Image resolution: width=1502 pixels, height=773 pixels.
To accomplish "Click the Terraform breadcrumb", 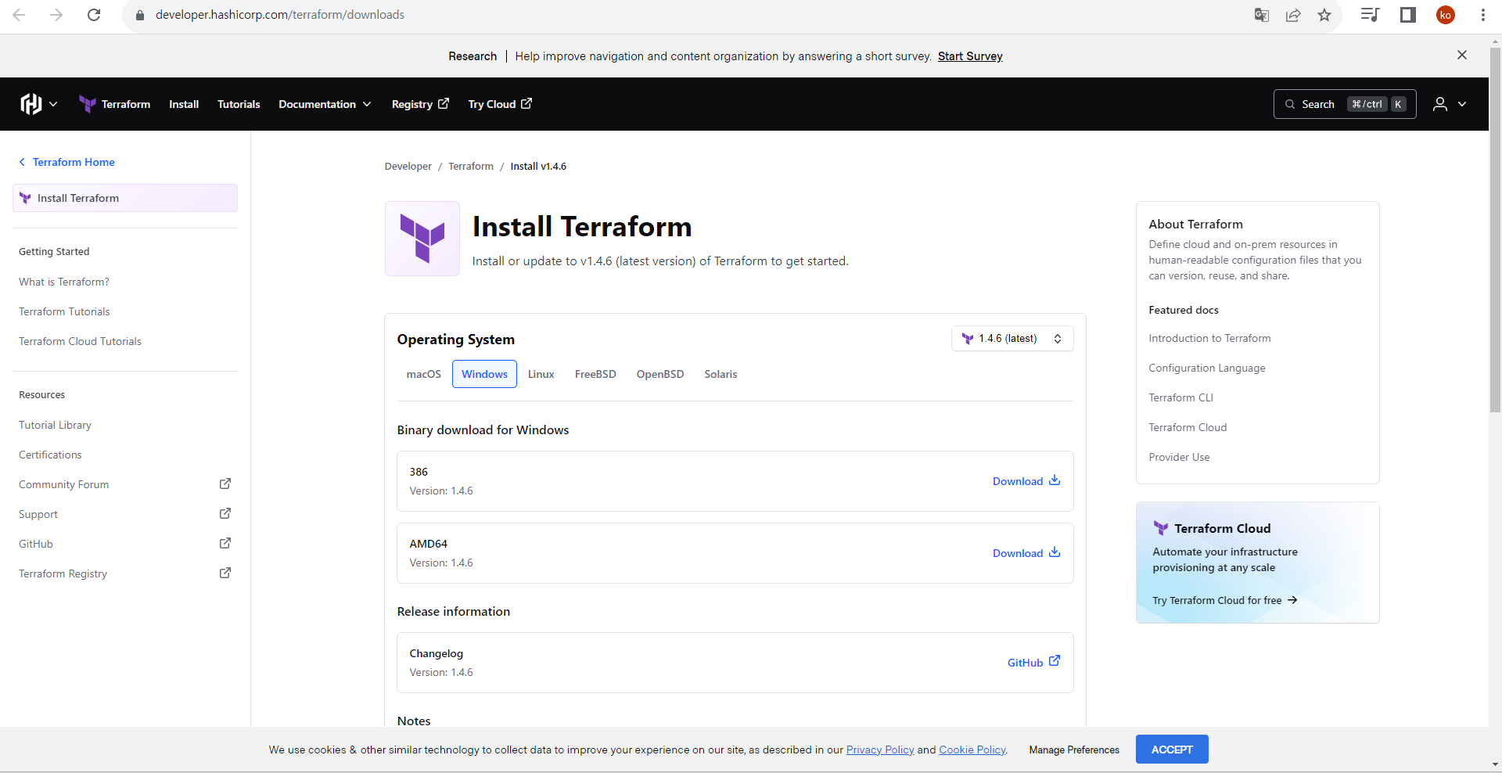I will [x=471, y=167].
